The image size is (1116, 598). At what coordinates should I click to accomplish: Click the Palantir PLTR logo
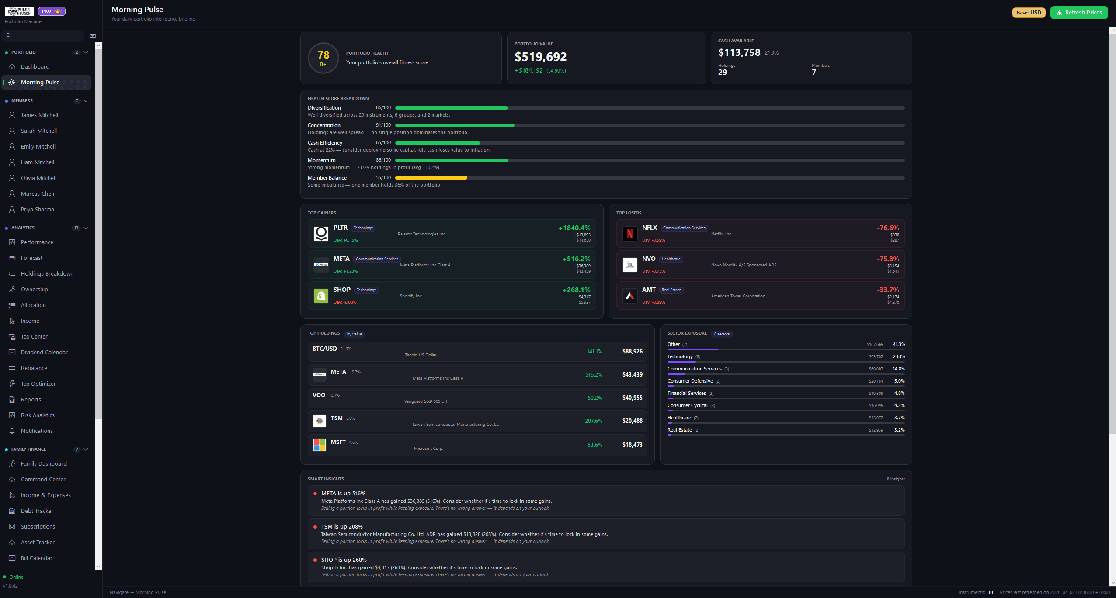(321, 234)
